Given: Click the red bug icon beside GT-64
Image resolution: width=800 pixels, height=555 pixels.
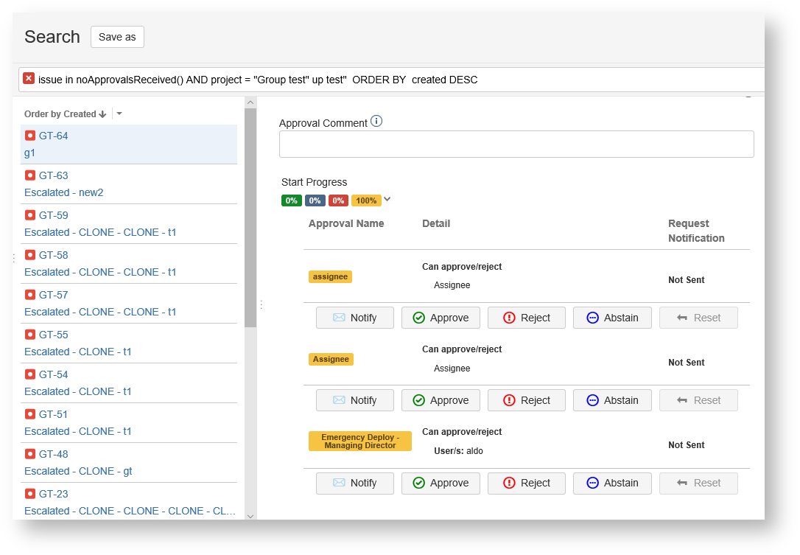Looking at the screenshot, I should (30, 136).
